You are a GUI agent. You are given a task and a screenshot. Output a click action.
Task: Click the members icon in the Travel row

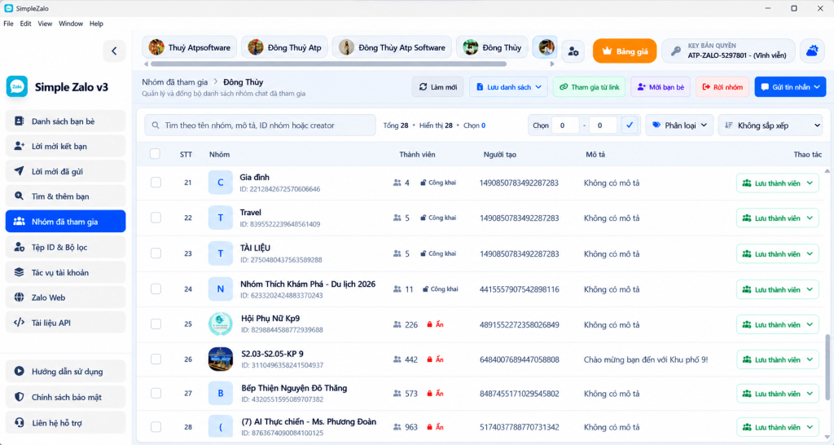(x=397, y=218)
